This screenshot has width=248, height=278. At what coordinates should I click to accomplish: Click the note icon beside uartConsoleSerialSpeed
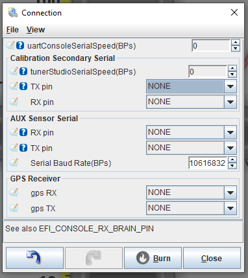click(10, 45)
